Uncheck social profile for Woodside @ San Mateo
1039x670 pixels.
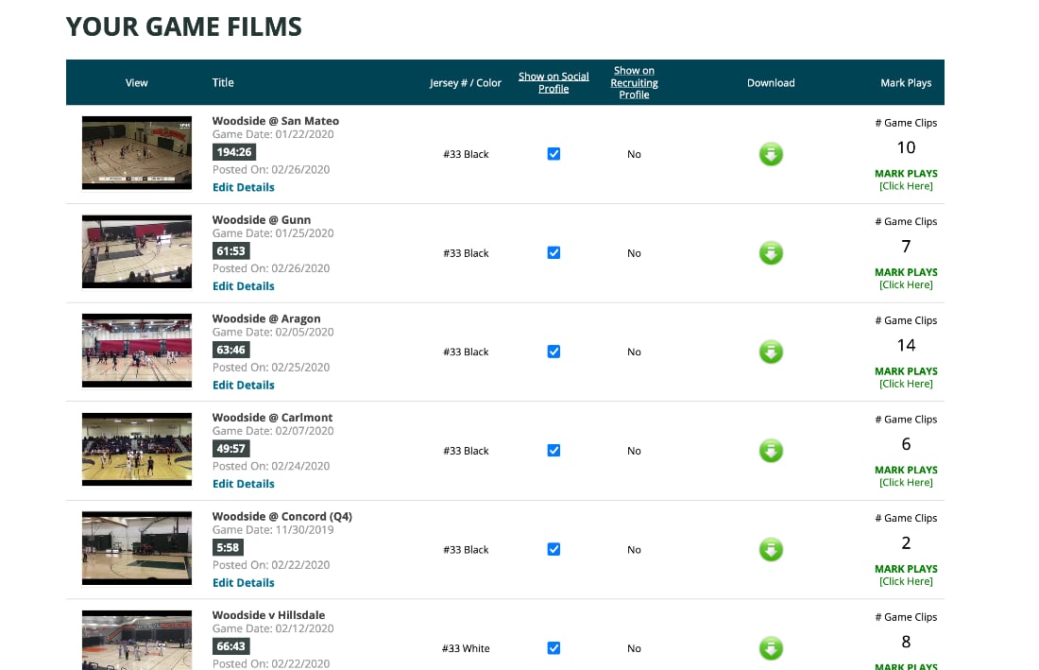click(554, 154)
